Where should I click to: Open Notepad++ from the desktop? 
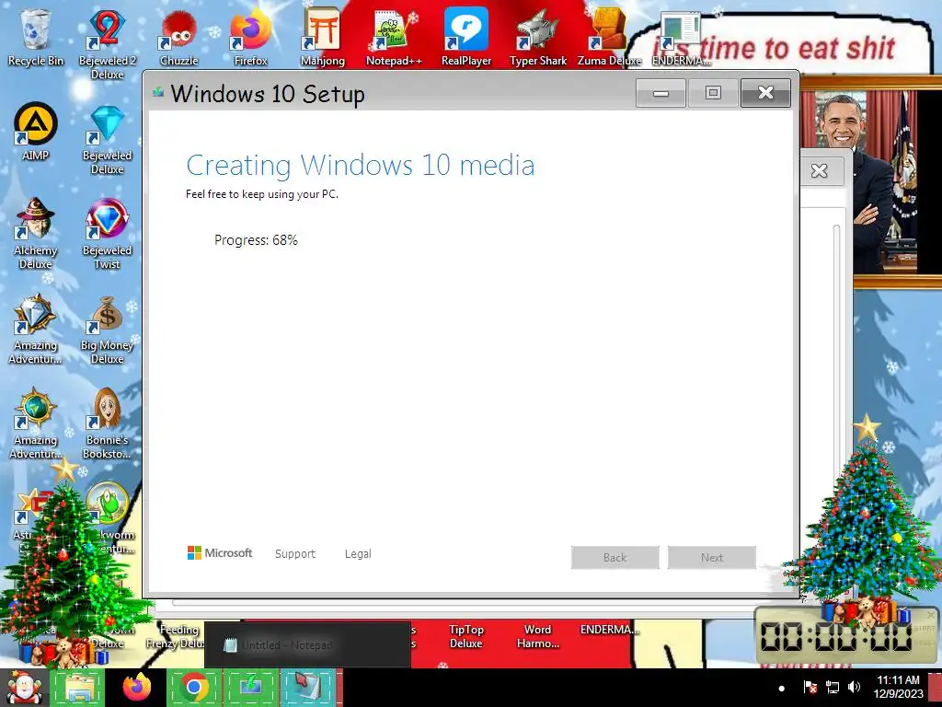pyautogui.click(x=394, y=37)
